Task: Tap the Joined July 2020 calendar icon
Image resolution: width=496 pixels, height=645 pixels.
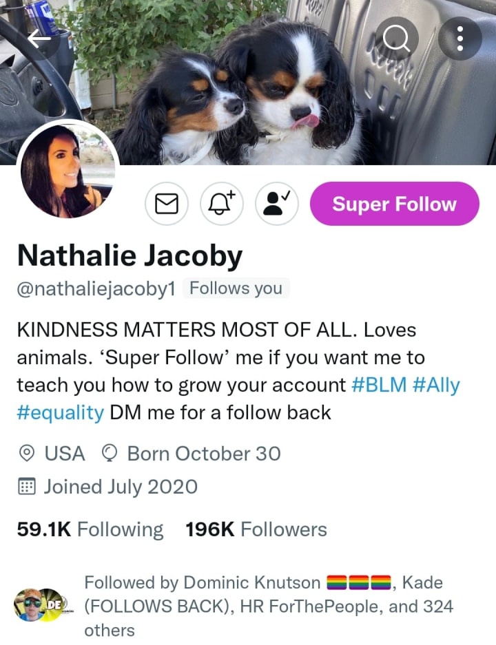Action: click(27, 487)
